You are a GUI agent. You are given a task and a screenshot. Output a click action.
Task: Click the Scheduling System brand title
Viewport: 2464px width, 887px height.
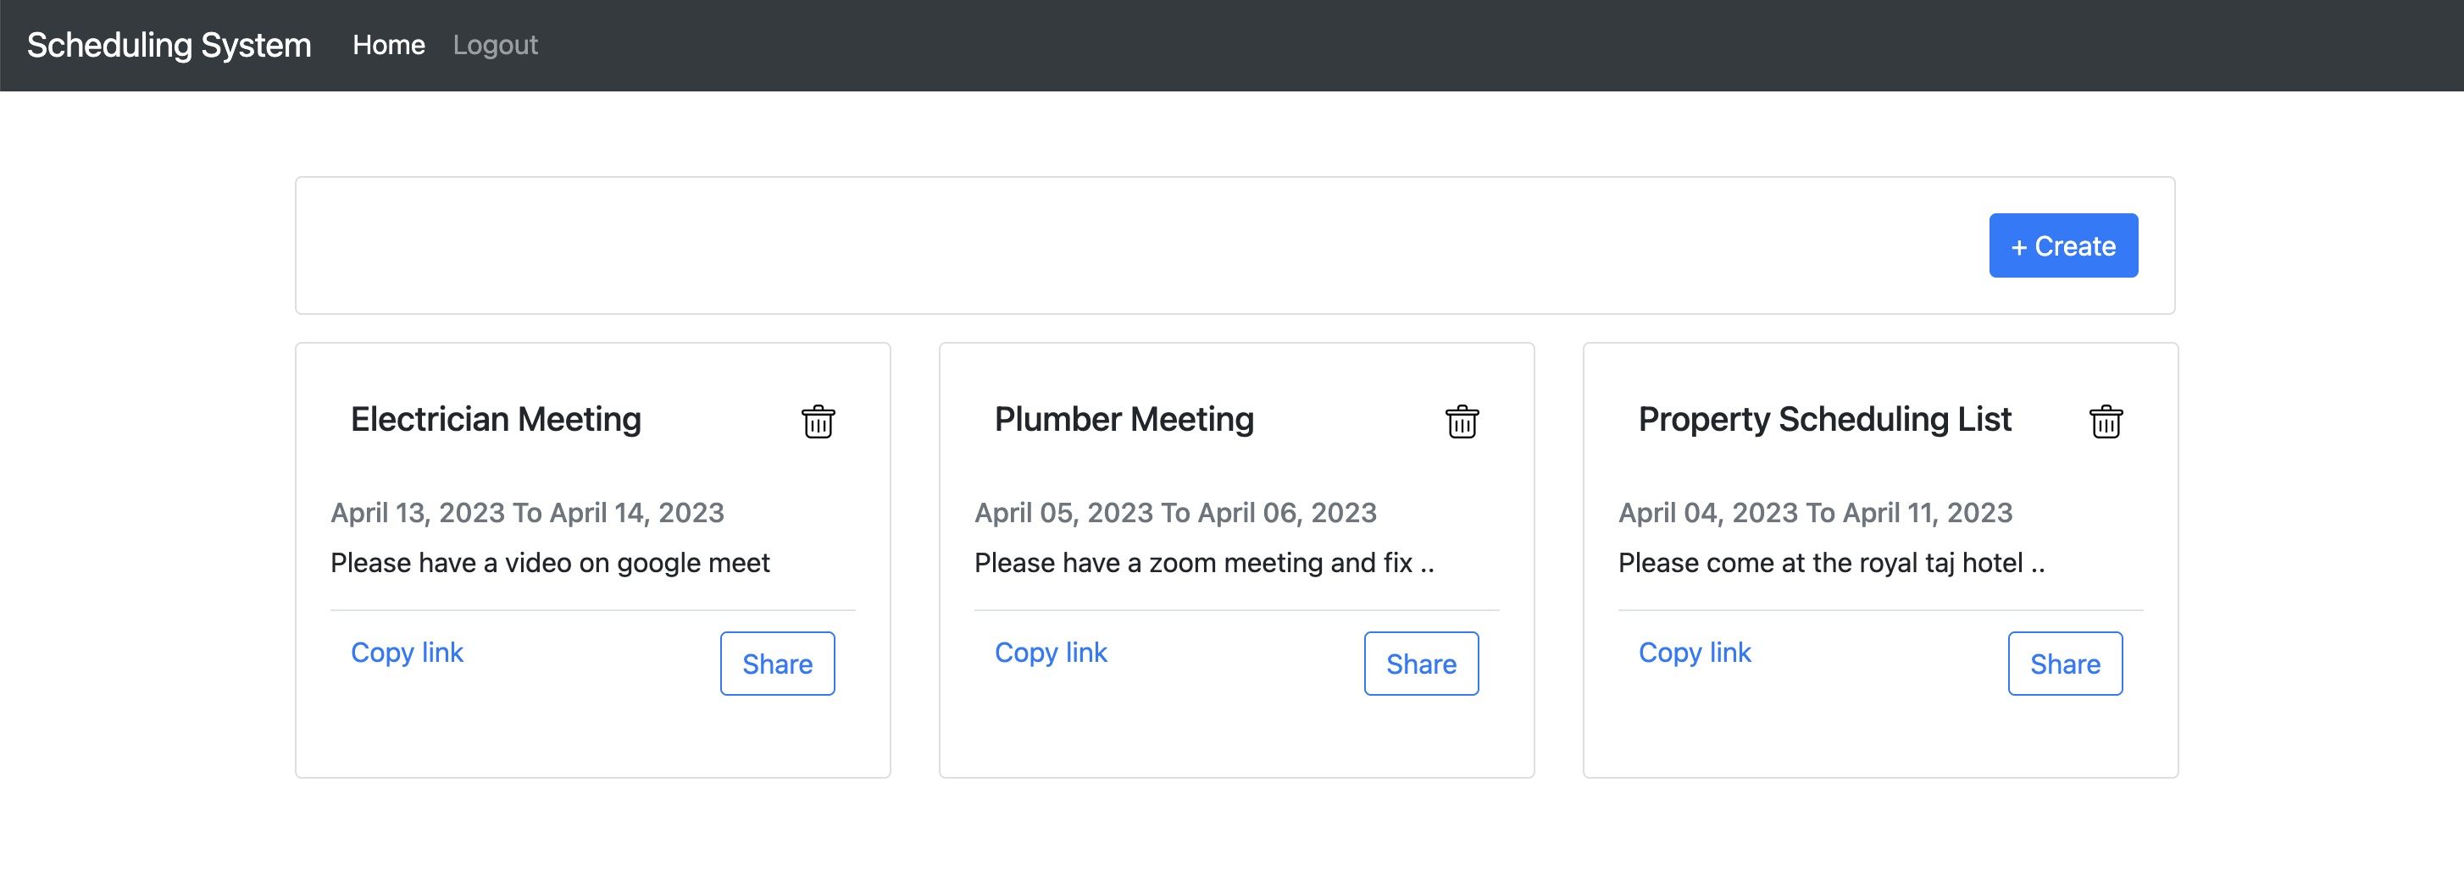(x=169, y=45)
